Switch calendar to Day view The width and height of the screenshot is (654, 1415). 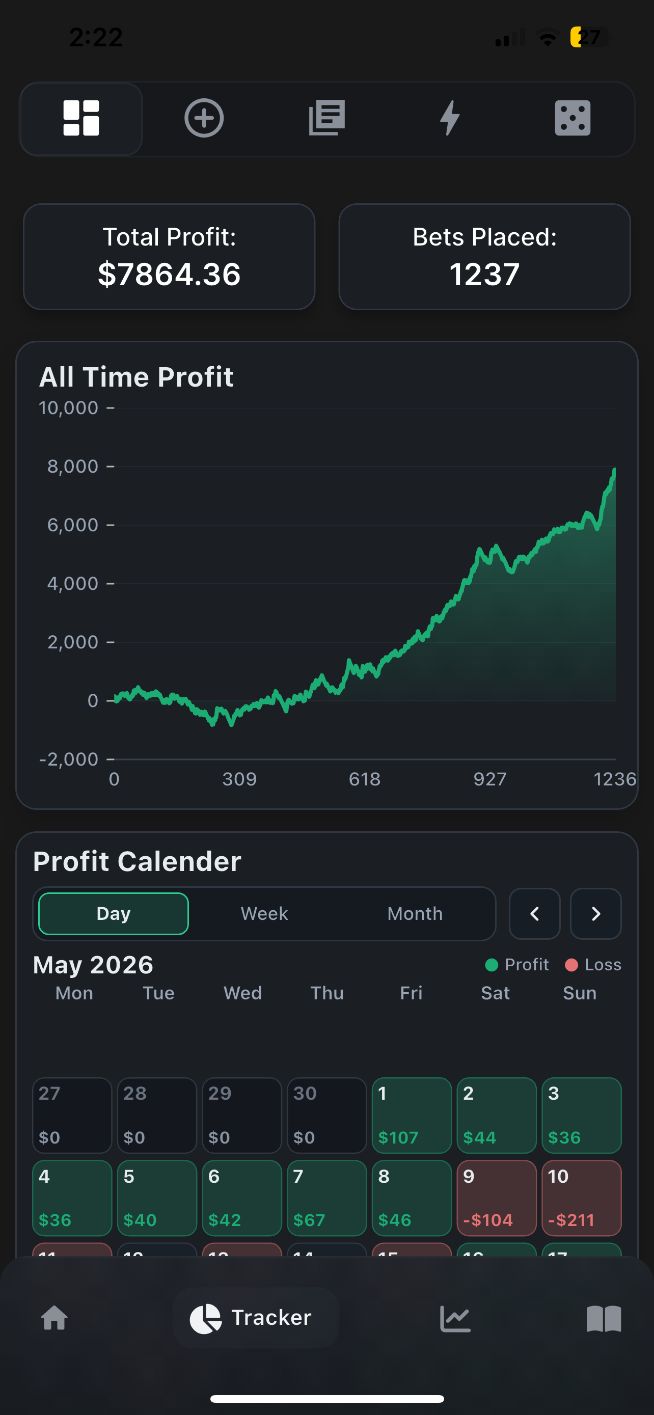(114, 913)
